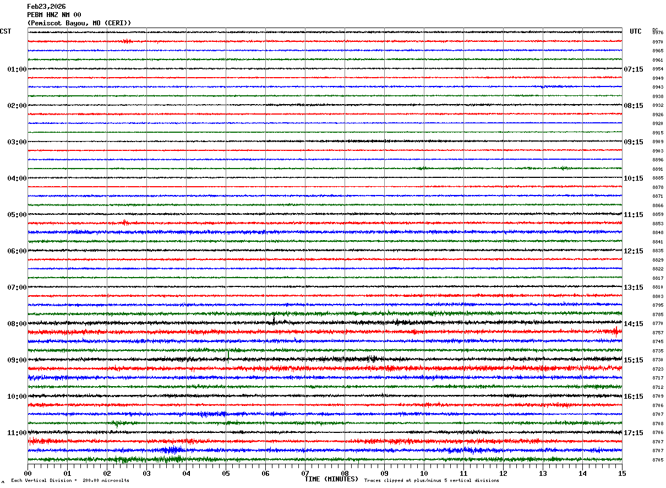Screen dimensions: 666x488
Task: Click the date text "Feb23,2026"
Action: [x=46, y=7]
